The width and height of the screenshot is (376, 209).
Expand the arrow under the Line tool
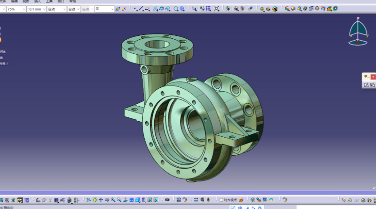click(143, 11)
